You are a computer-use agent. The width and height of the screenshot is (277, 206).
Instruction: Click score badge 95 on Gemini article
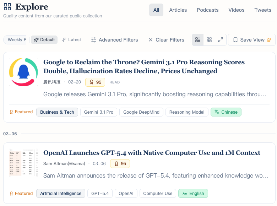95,82
